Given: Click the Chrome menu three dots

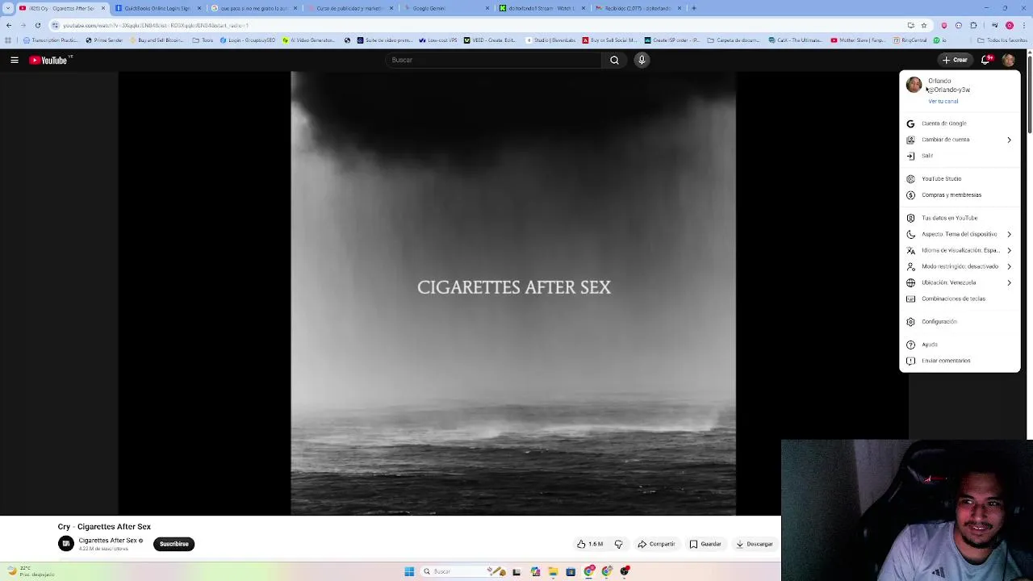Looking at the screenshot, I should coord(1023,25).
